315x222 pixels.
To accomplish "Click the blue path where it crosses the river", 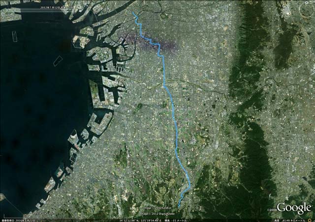I will tap(164, 83).
